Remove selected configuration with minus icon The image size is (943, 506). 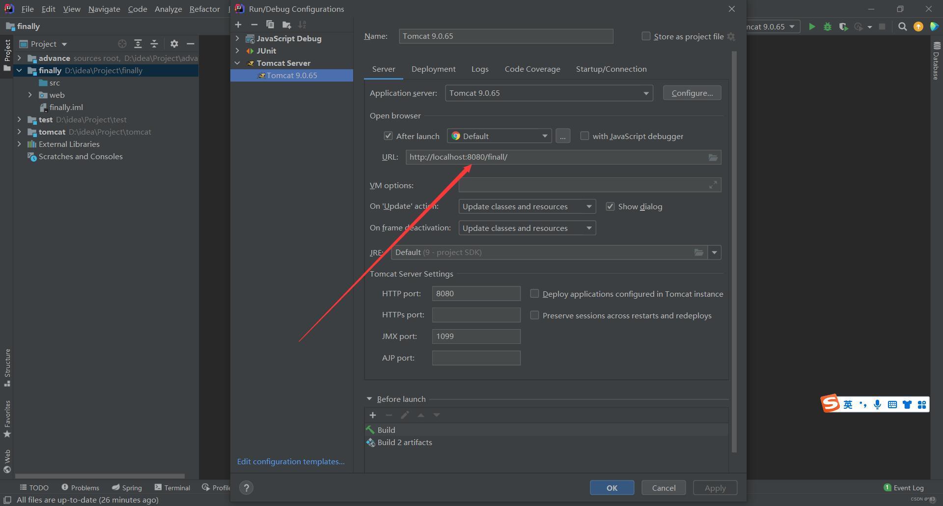[x=254, y=25]
